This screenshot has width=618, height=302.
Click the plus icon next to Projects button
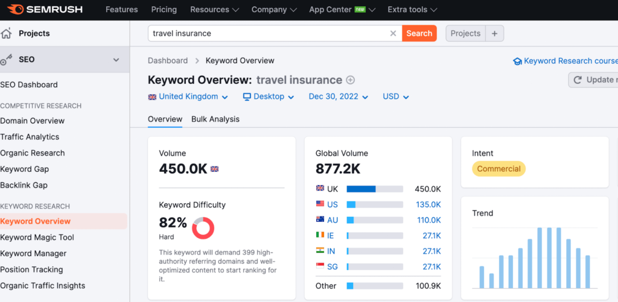click(x=494, y=34)
